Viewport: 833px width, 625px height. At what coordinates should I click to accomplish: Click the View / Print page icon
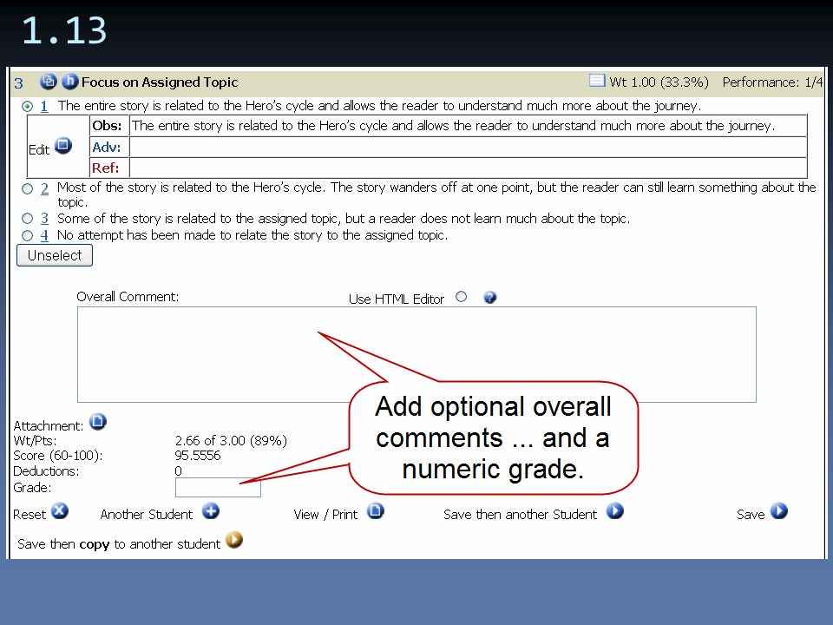376,511
